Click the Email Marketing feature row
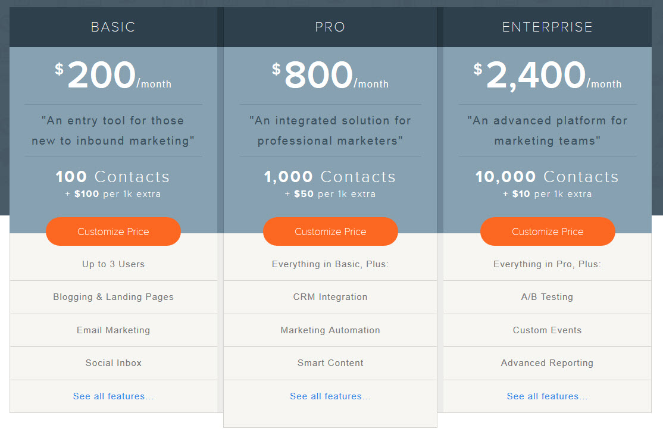The height and width of the screenshot is (438, 663). 113,330
